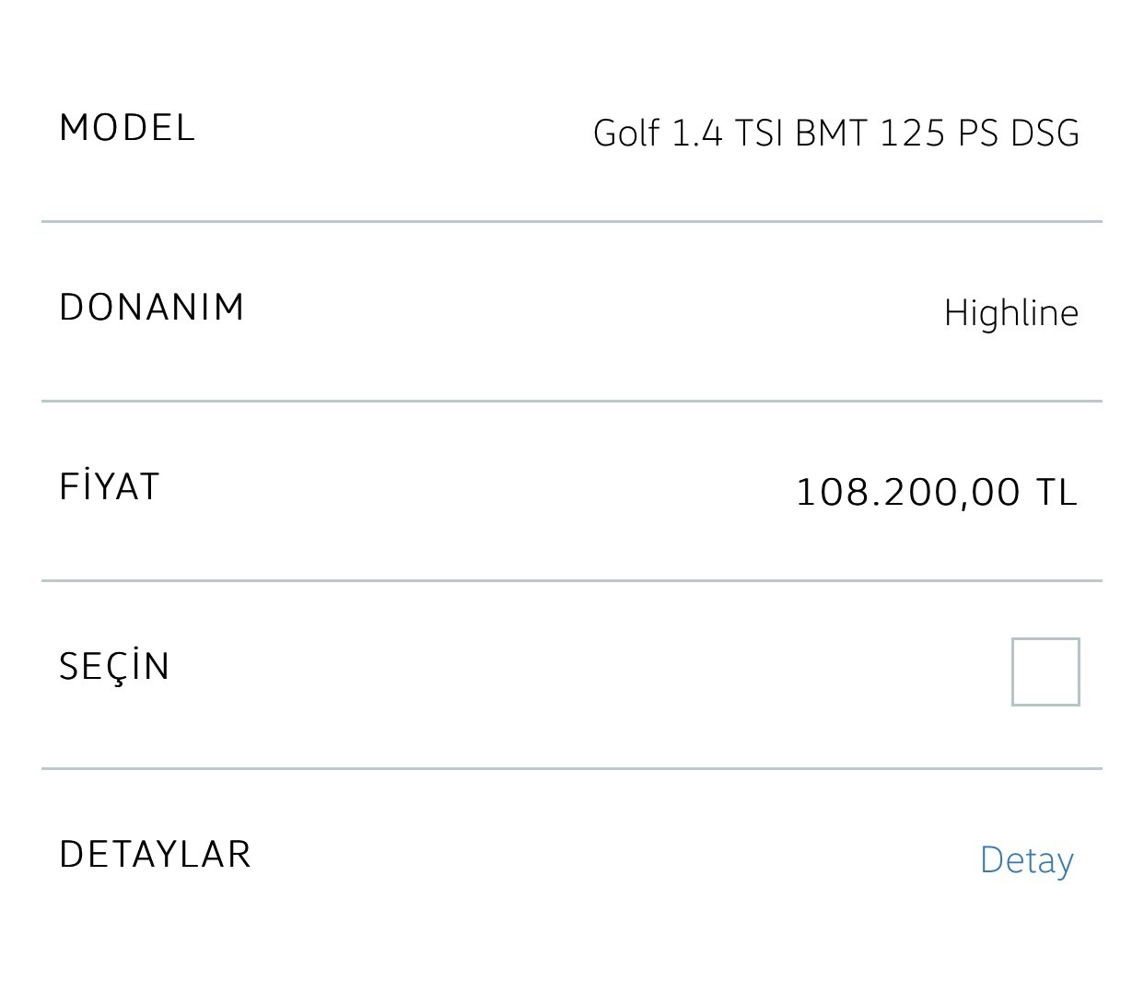The image size is (1144, 1004).
Task: Click the divider line beneath MODEL row
Action: [572, 221]
